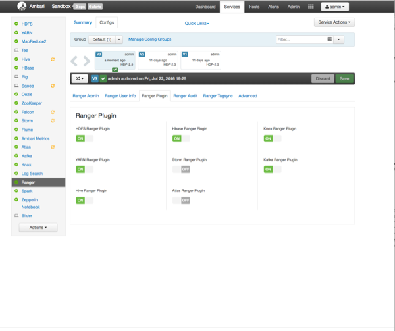395x331 pixels.
Task: Click the shuffle compare versions icon button
Action: click(79, 78)
